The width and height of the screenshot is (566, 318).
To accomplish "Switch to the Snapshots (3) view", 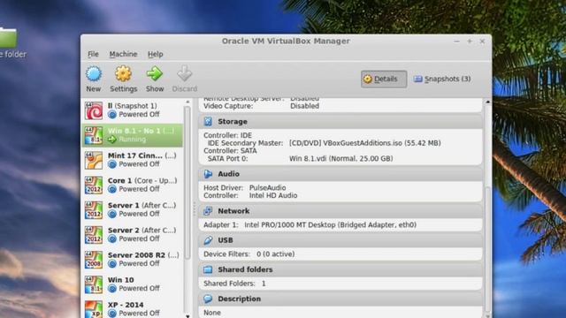I will [x=442, y=79].
